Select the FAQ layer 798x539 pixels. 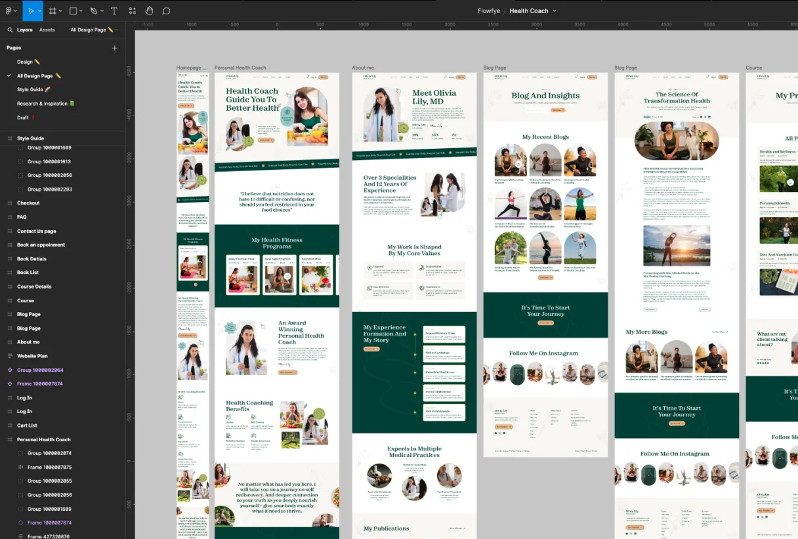point(22,217)
